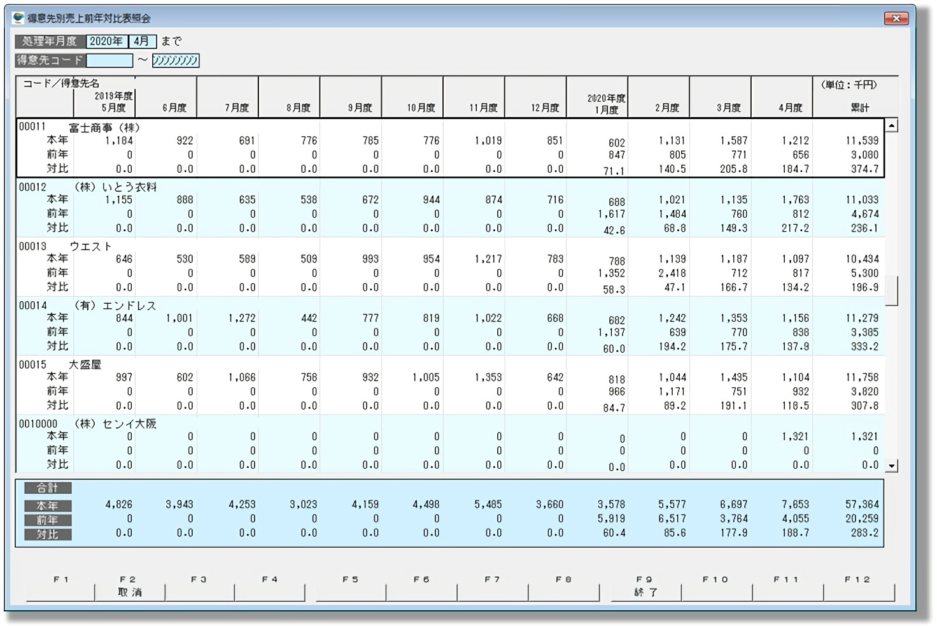Viewport: 937px width, 628px height.
Task: Click the 2020年 processing year field
Action: point(106,41)
